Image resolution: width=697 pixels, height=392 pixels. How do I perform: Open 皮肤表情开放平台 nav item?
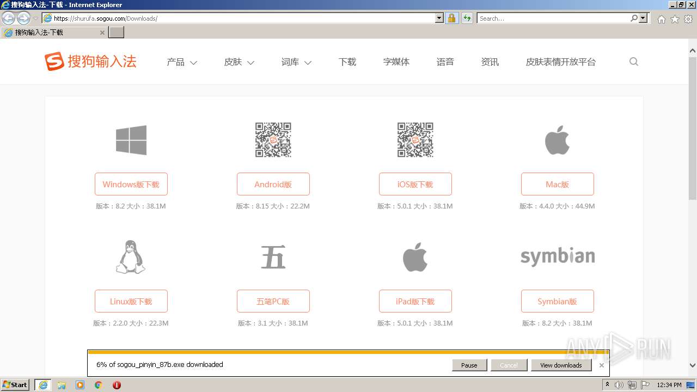pos(561,62)
